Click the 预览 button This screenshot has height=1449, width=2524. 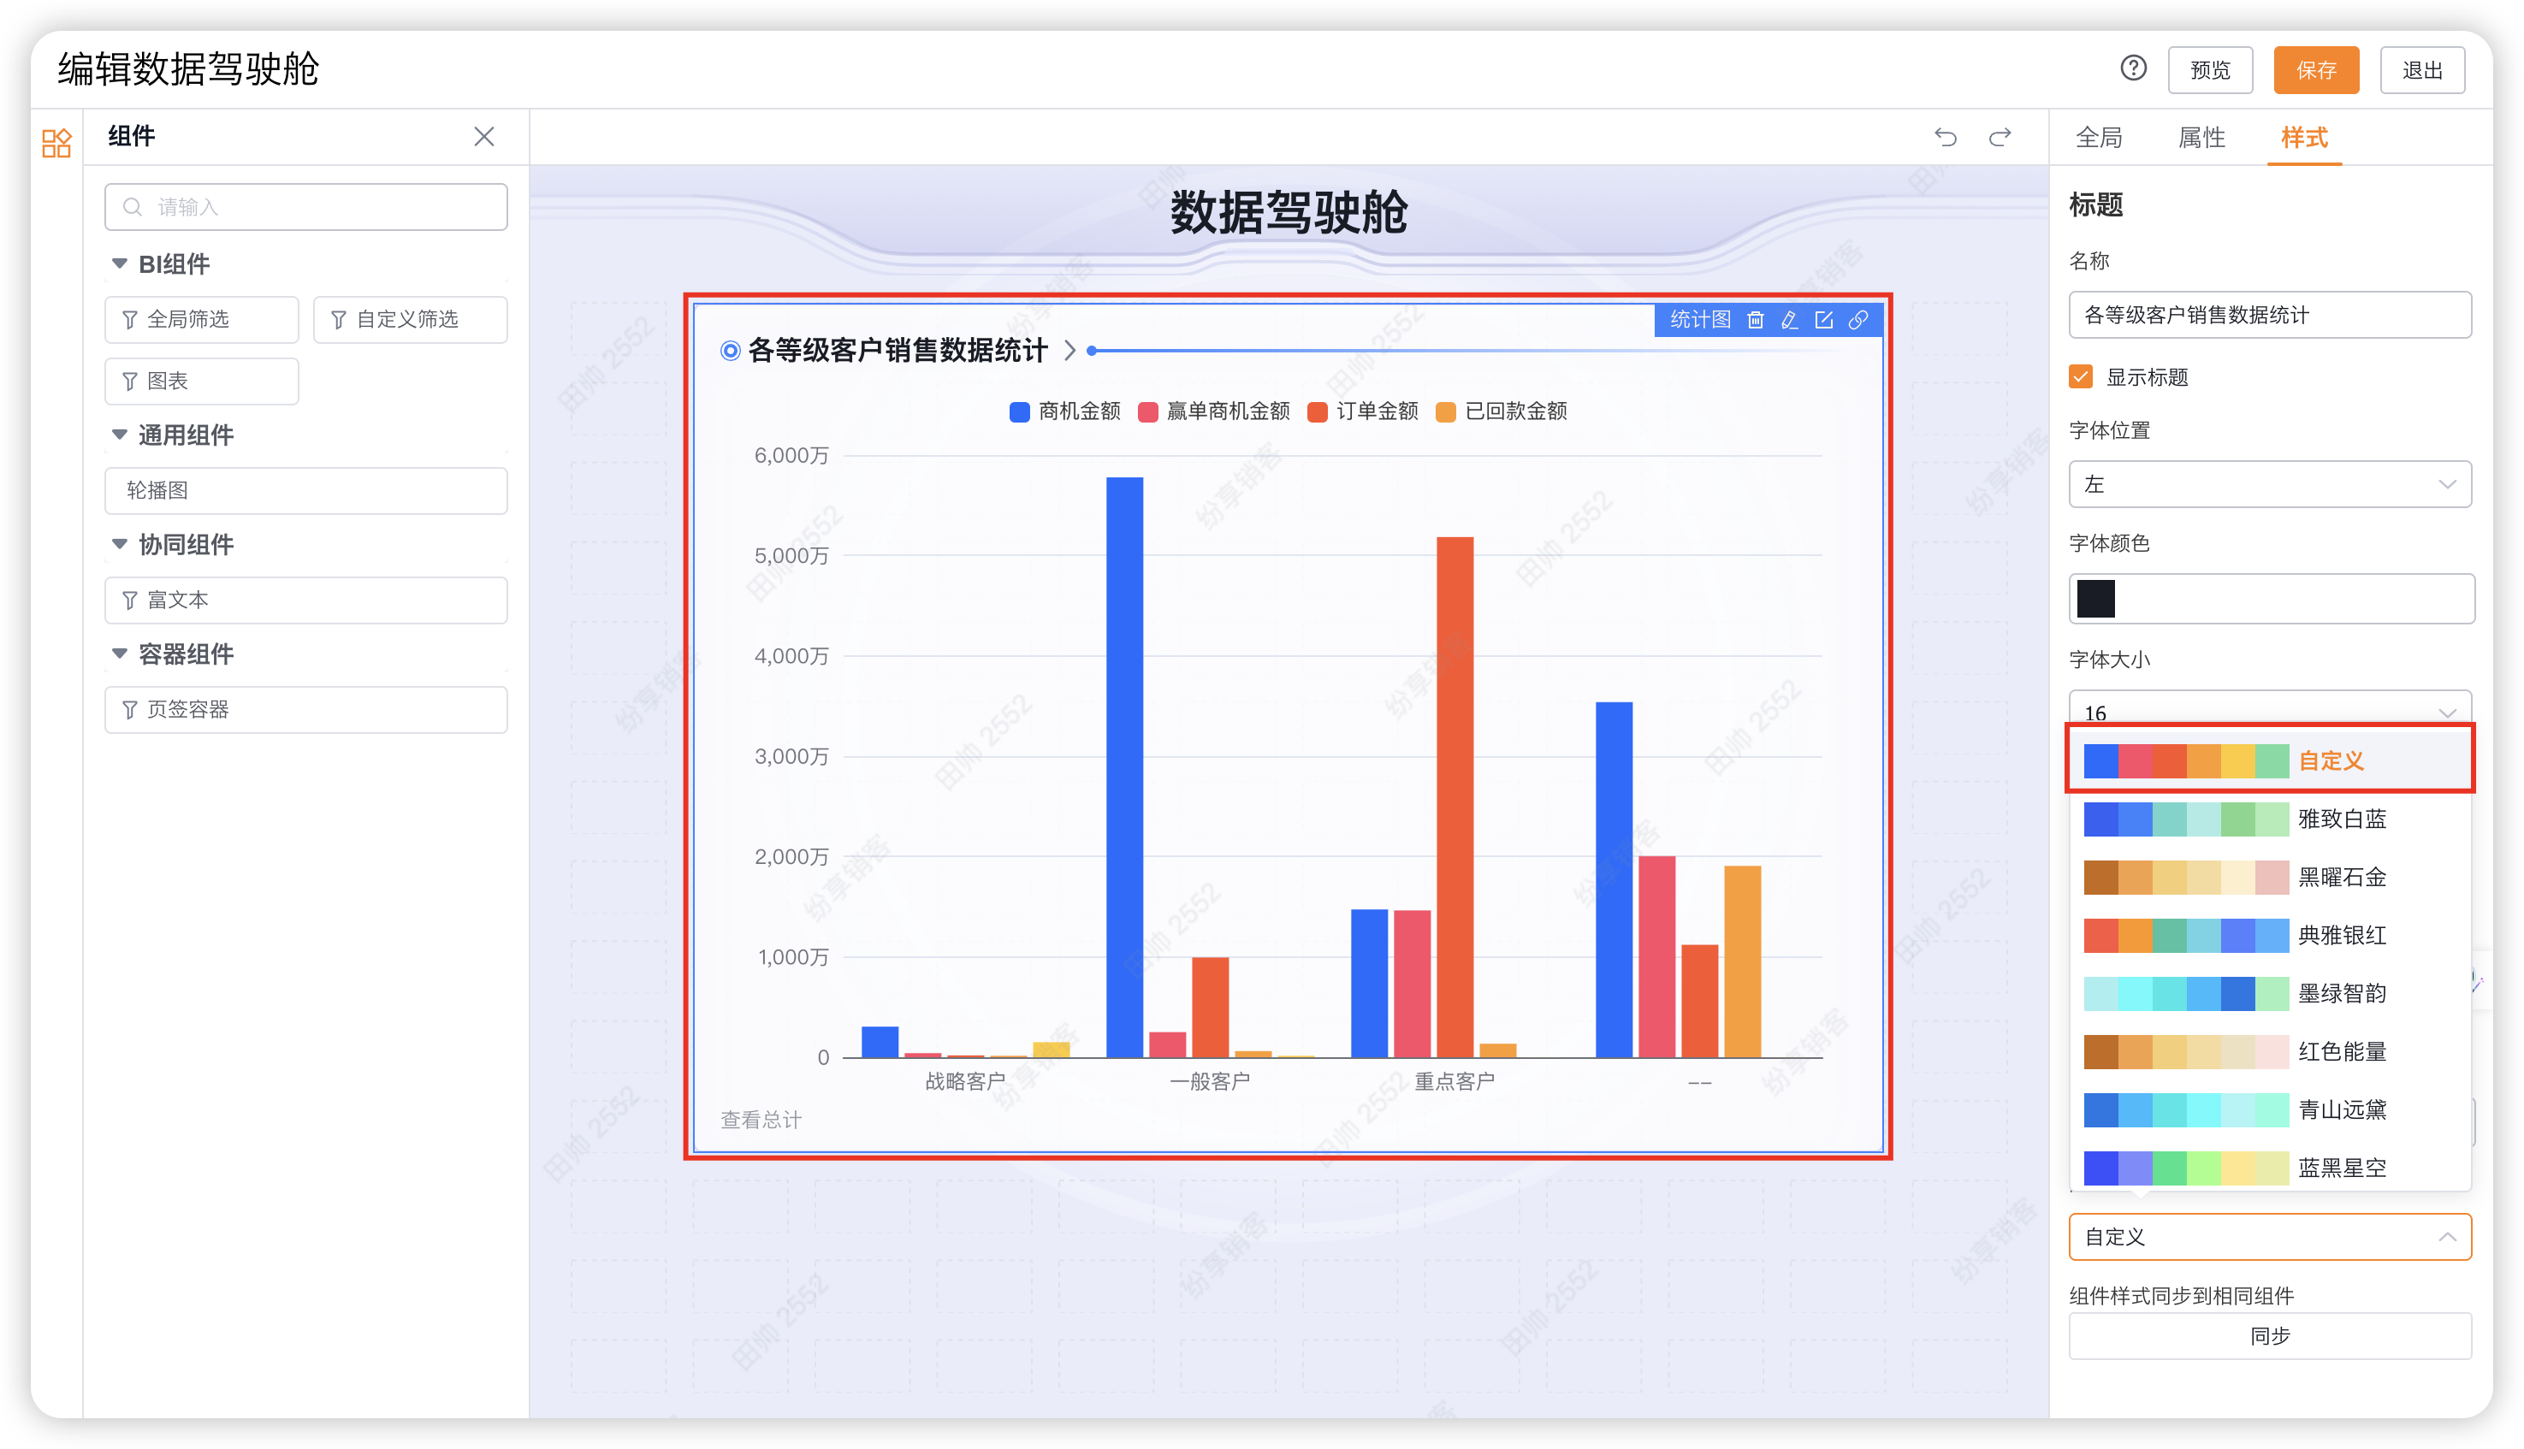pos(2209,71)
